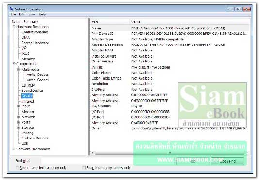
Task: Select the Adapter Description row
Action: pos(170,45)
